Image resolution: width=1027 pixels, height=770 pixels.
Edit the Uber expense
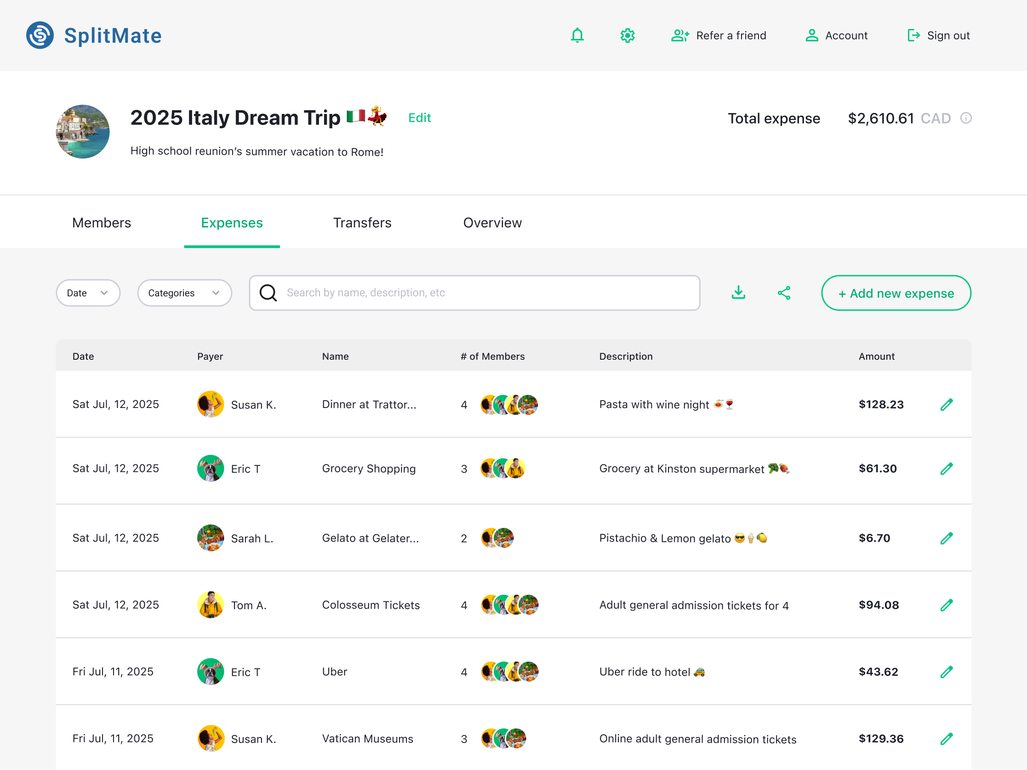point(946,672)
